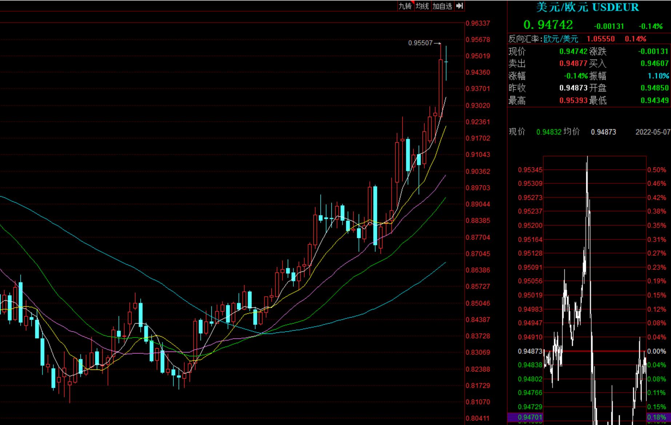Click the highlighted 0.94701 price tag
The height and width of the screenshot is (425, 671).
click(525, 417)
